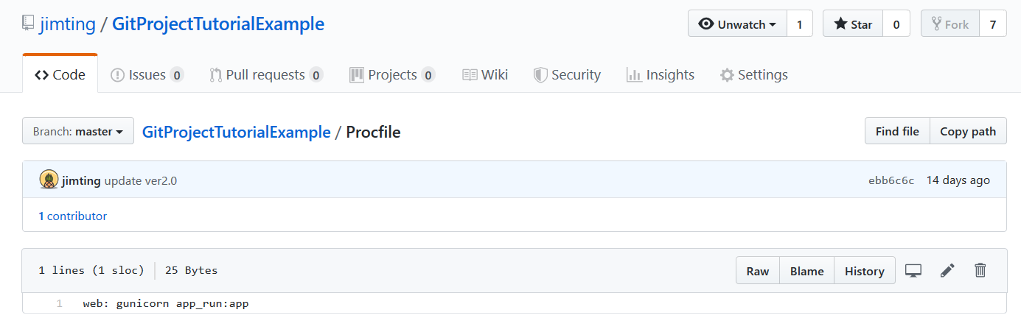The image size is (1021, 332).
Task: View the Insights tab
Action: (660, 74)
